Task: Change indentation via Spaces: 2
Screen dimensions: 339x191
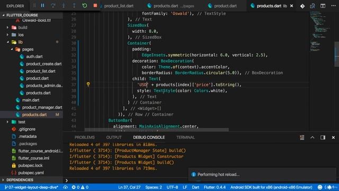Action: (x=154, y=187)
